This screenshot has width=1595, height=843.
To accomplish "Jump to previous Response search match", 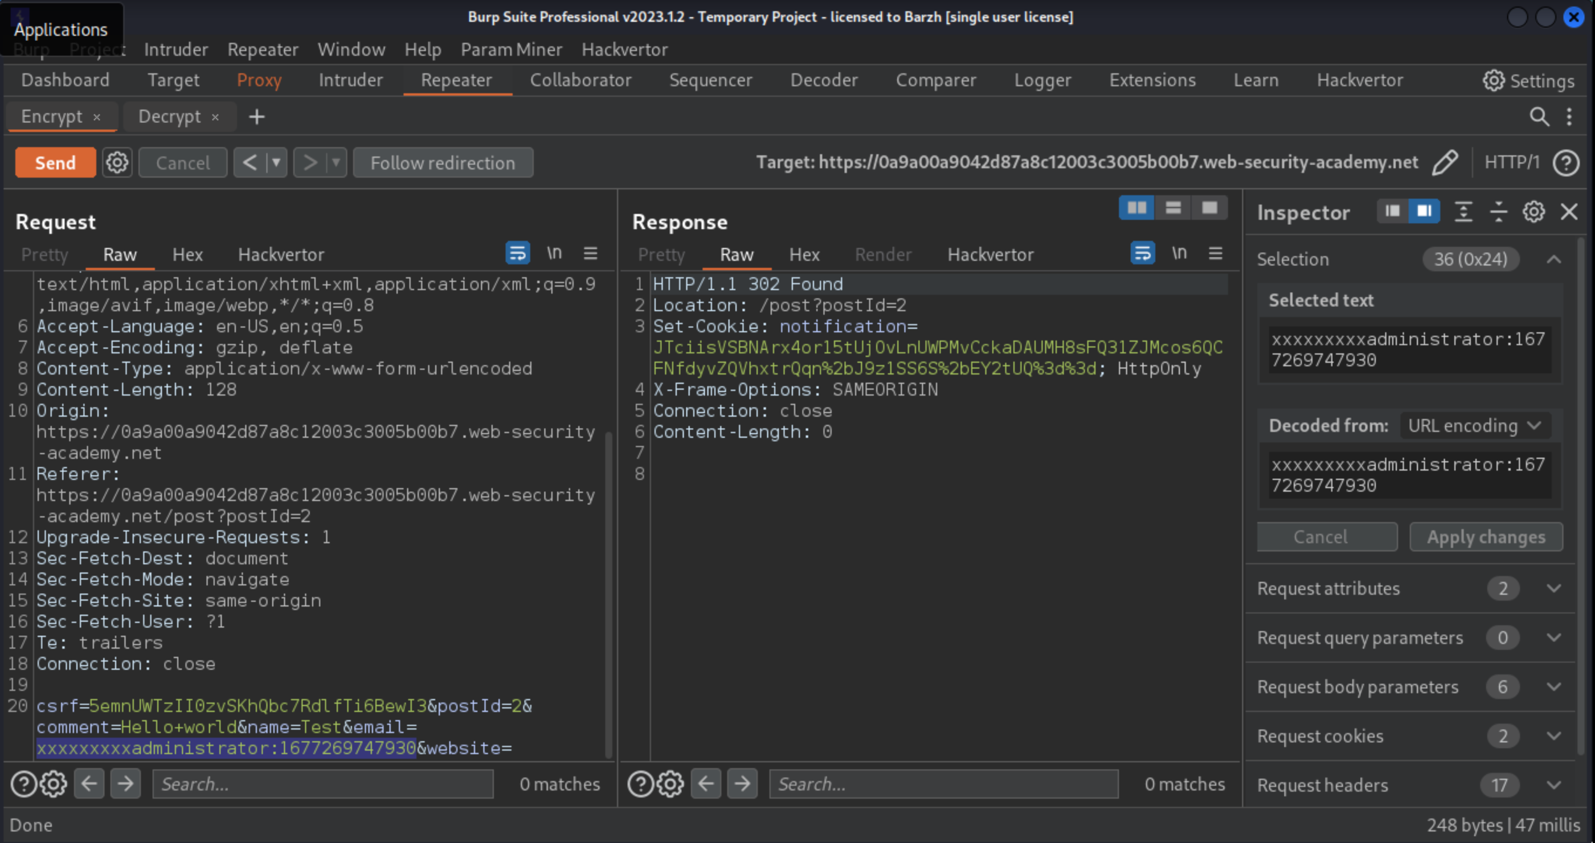I will click(x=706, y=784).
